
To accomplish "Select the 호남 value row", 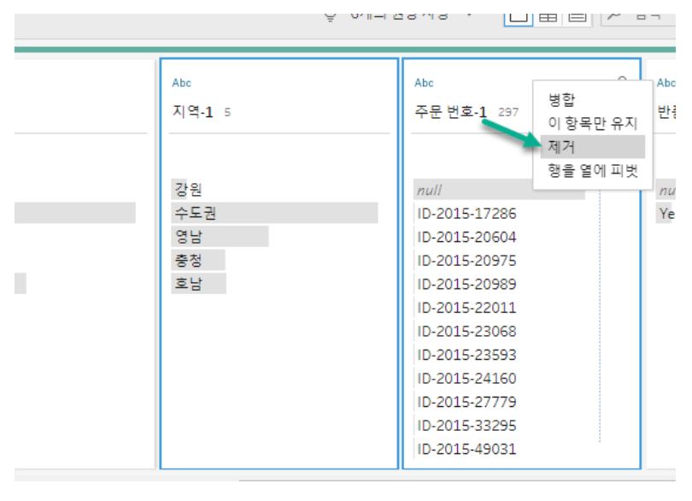I will 188,284.
